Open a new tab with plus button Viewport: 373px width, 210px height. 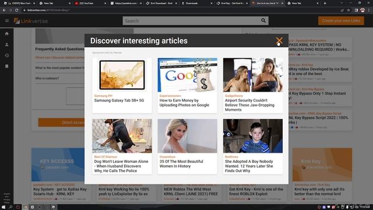(325, 3)
